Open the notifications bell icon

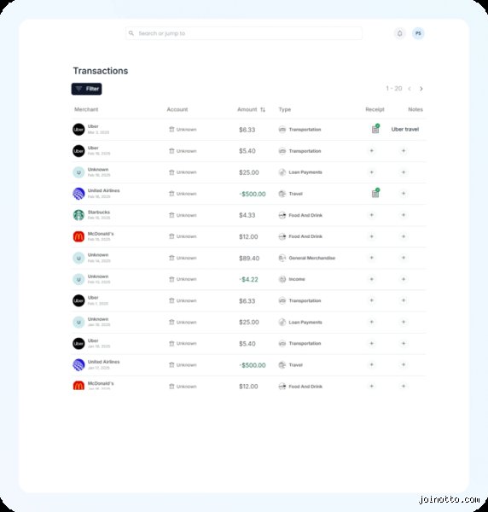[x=399, y=33]
